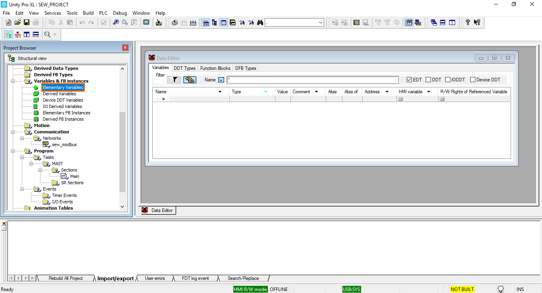The image size is (542, 293).
Task: Switch to the Function Blocks tab
Action: click(x=215, y=68)
